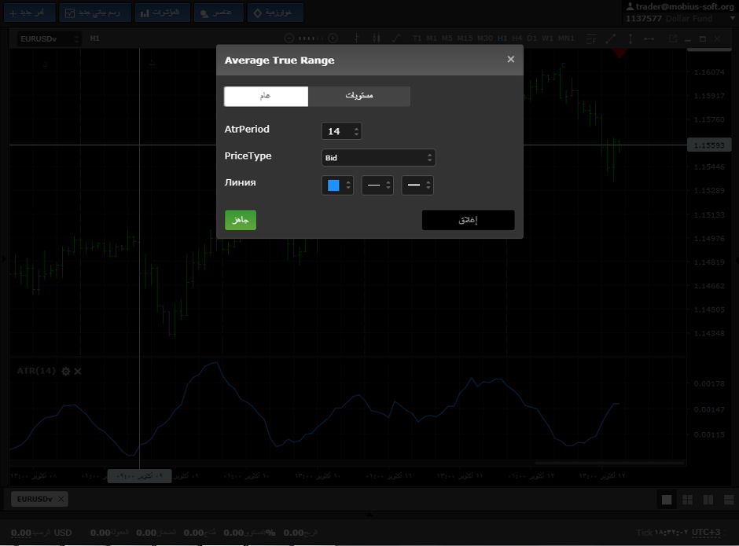
Task: Select the M30 timeframe
Action: pyautogui.click(x=485, y=38)
